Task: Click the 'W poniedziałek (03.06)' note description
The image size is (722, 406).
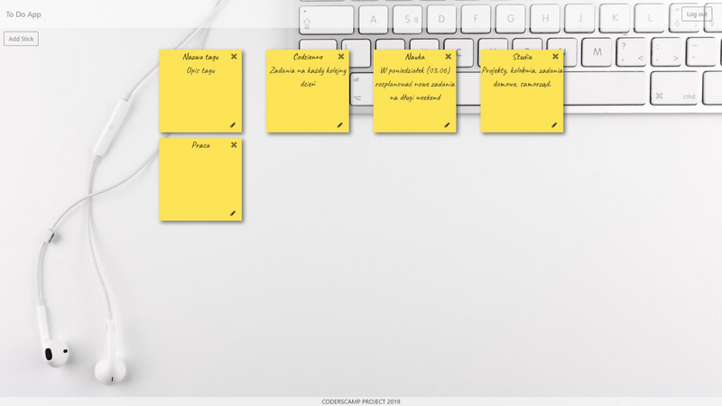Action: [415, 84]
